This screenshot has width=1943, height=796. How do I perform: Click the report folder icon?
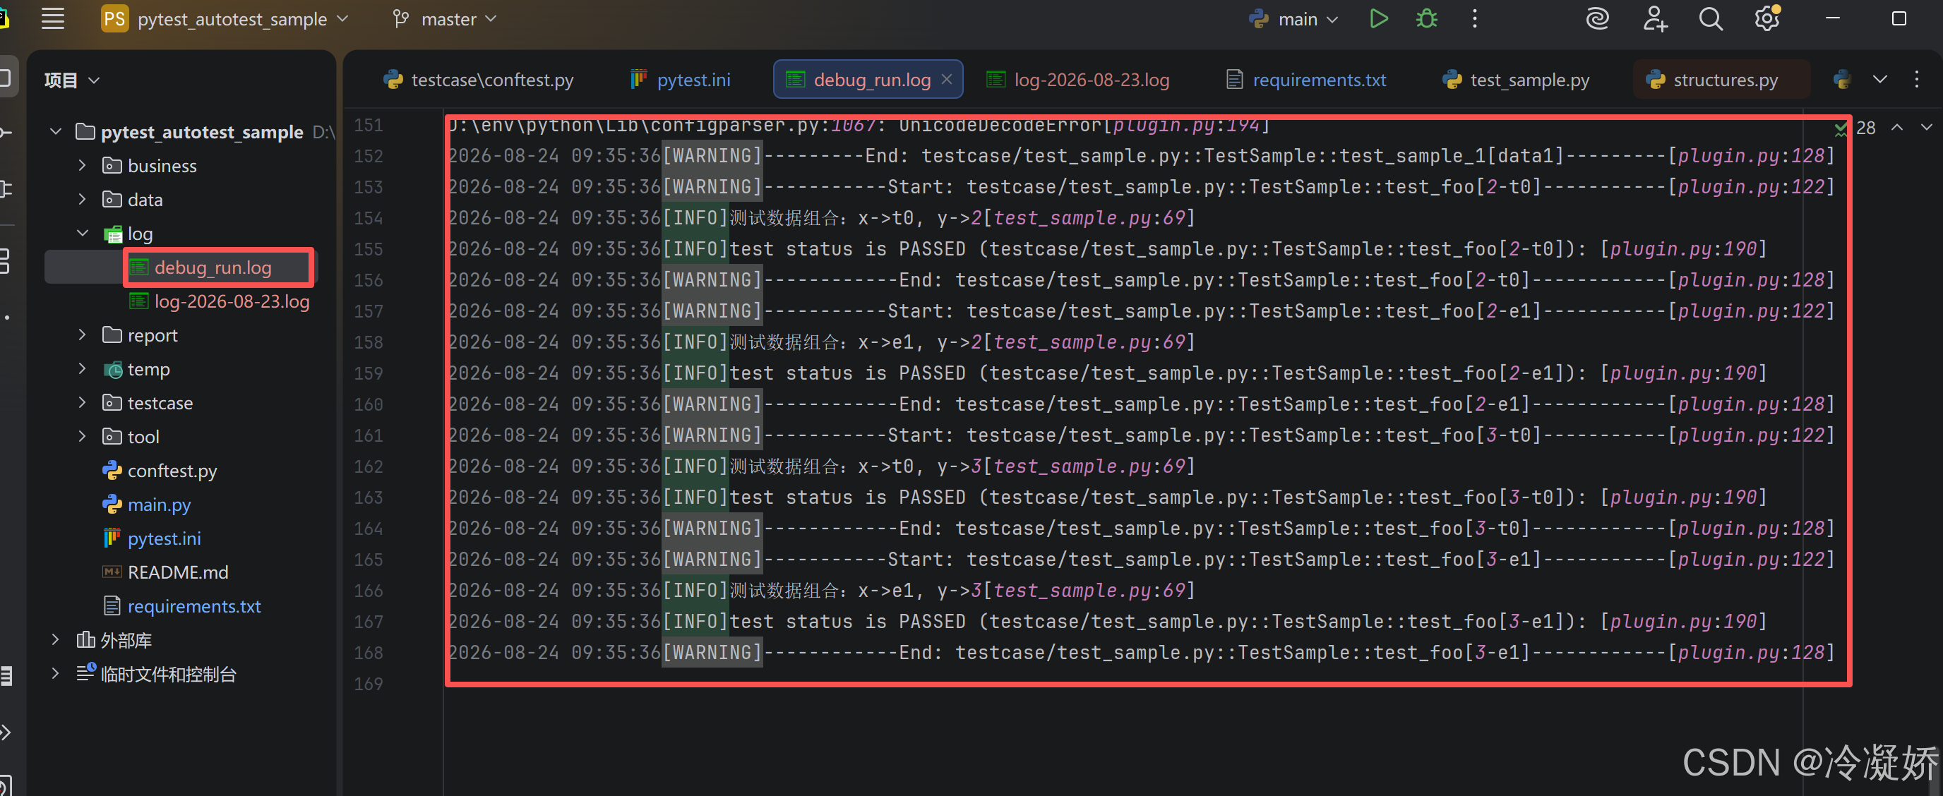tap(112, 334)
